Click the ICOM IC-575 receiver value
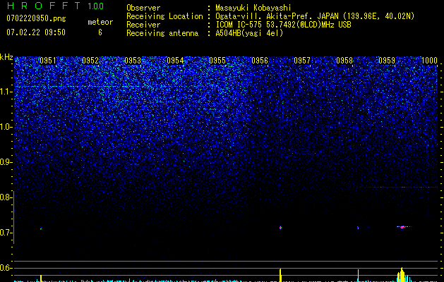Screen dimensions: 444x282 click(x=283, y=25)
